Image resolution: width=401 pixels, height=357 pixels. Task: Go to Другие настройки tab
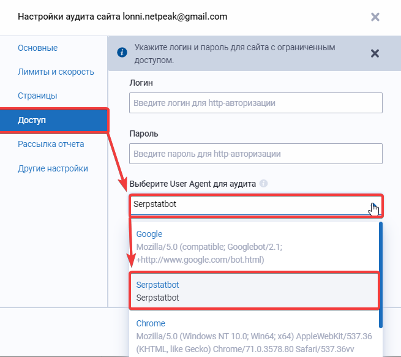pyautogui.click(x=53, y=168)
